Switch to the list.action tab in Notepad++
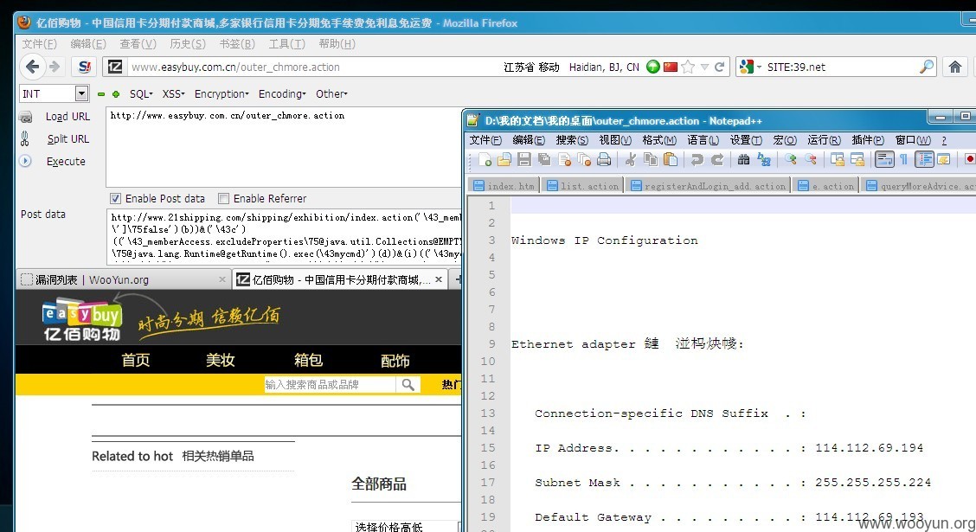Screen dimensions: 976x532 coord(582,185)
